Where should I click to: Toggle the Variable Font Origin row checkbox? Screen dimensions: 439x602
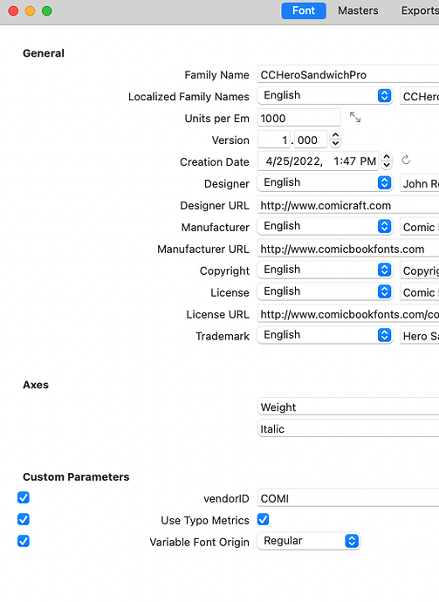(24, 541)
